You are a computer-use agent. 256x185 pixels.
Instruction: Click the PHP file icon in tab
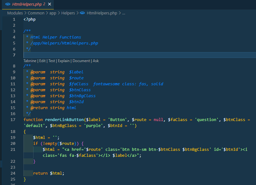tap(8, 4)
